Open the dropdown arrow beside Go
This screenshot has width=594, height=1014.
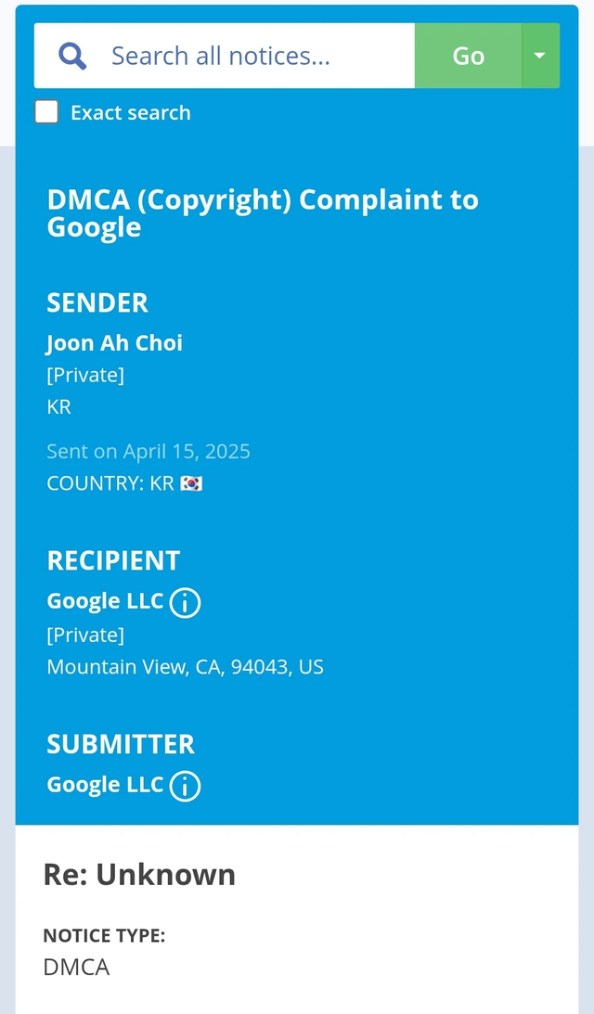tap(540, 56)
